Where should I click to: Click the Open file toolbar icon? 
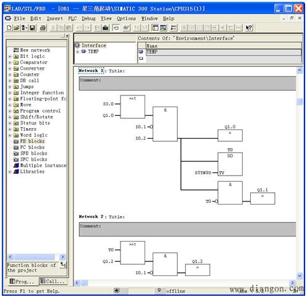coord(17,28)
